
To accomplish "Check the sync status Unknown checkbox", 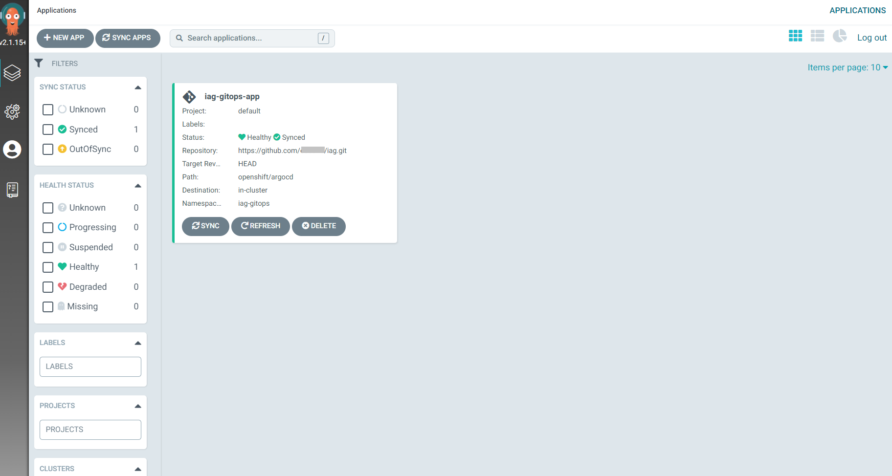I will click(x=48, y=109).
